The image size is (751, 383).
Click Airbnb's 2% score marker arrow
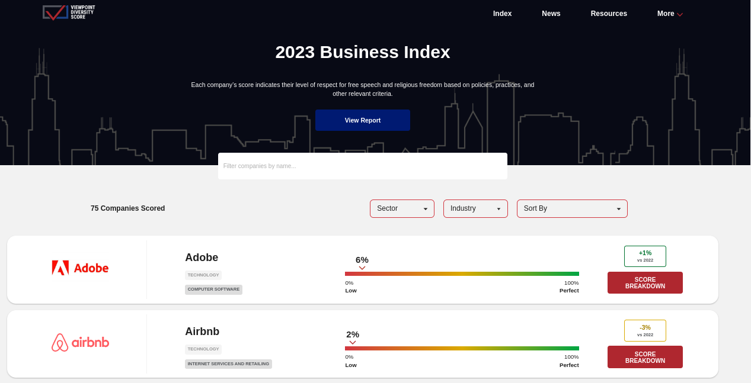[x=353, y=343]
